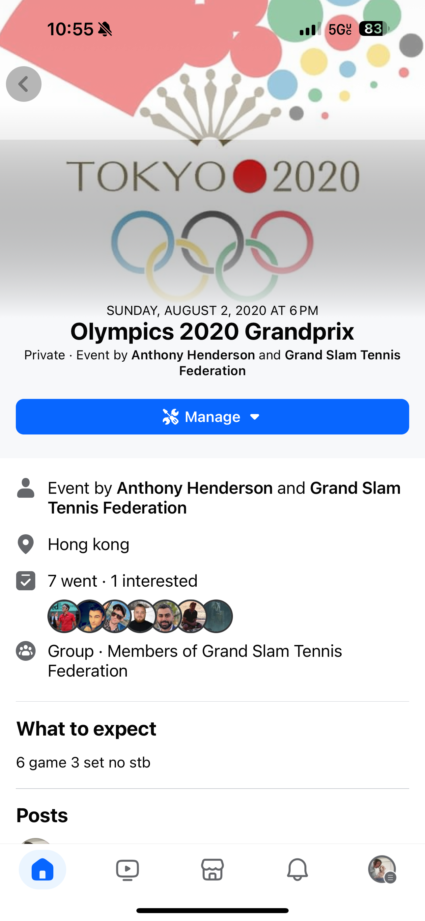Tap the went checkmark icon

point(25,581)
